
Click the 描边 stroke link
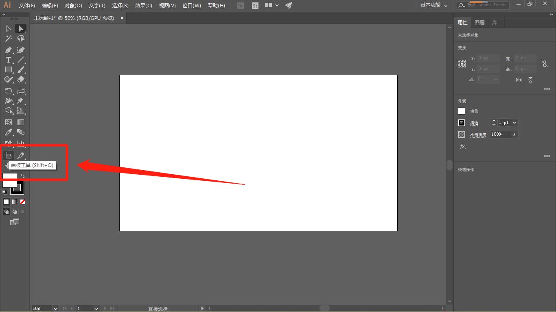pyautogui.click(x=474, y=123)
